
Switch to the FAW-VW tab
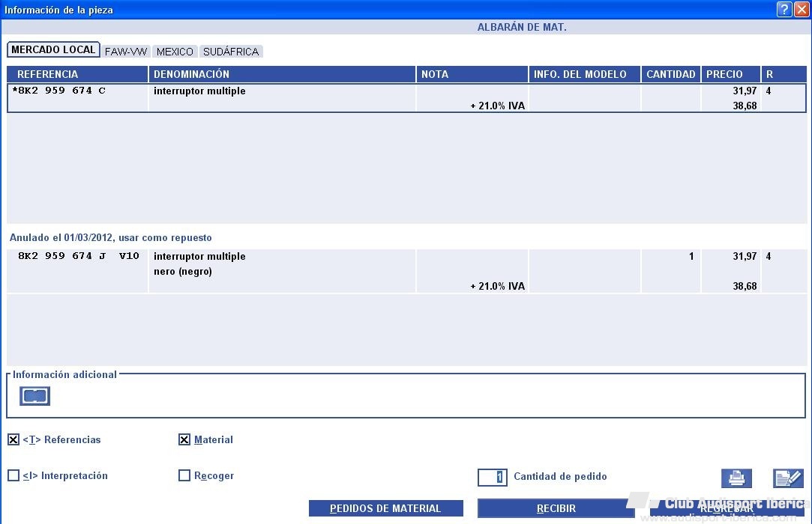[x=126, y=52]
